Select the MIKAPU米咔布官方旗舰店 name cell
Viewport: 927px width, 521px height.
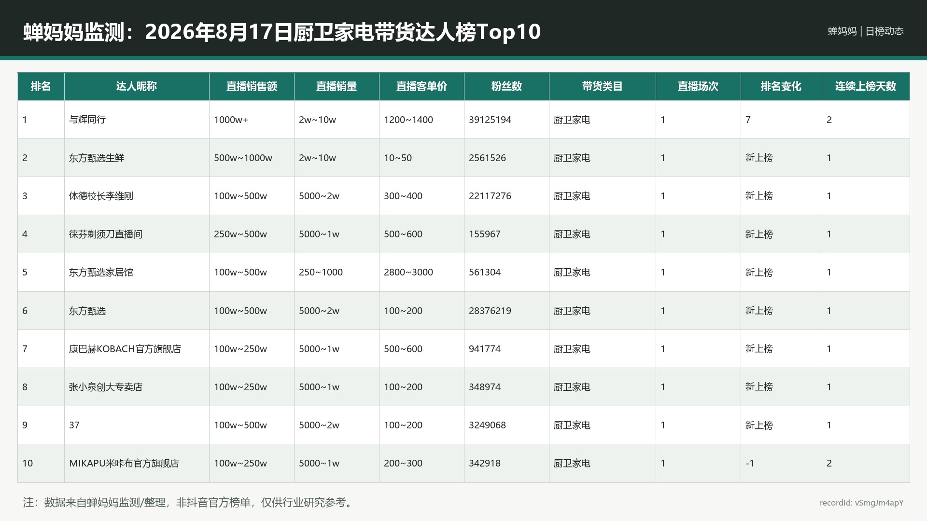point(137,463)
